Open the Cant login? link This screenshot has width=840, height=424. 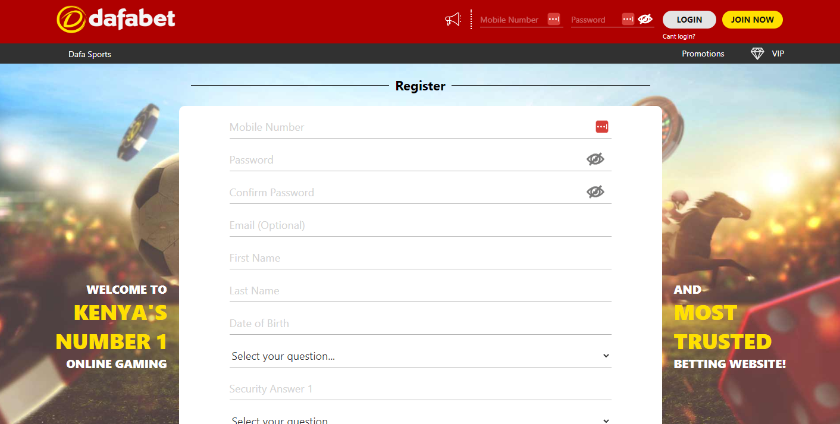point(679,36)
